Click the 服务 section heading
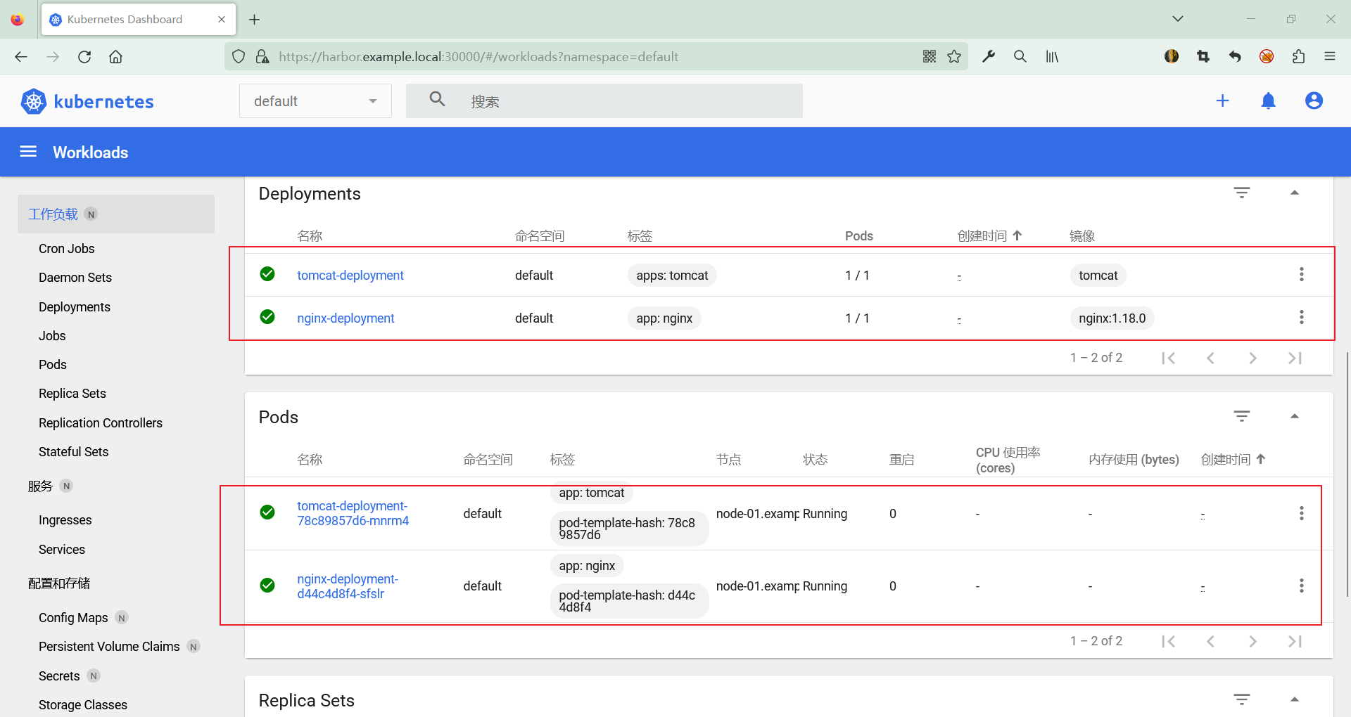This screenshot has height=717, width=1351. coord(40,486)
